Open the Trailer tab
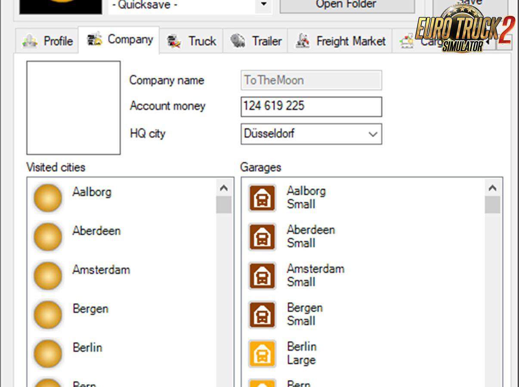This screenshot has height=387, width=519. [256, 41]
